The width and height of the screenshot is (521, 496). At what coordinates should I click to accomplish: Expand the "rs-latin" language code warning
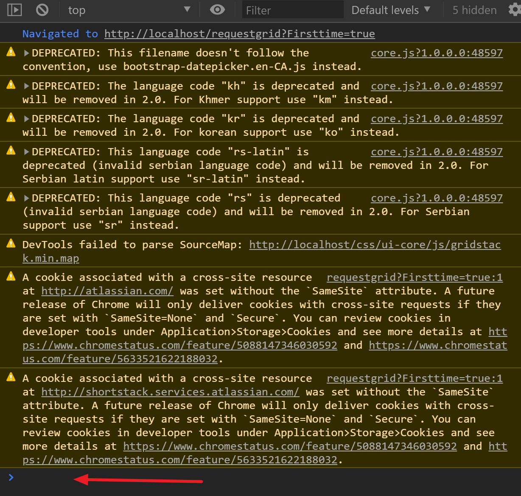27,152
